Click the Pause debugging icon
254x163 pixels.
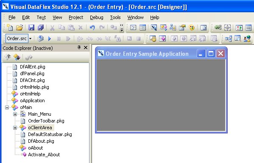pos(59,38)
